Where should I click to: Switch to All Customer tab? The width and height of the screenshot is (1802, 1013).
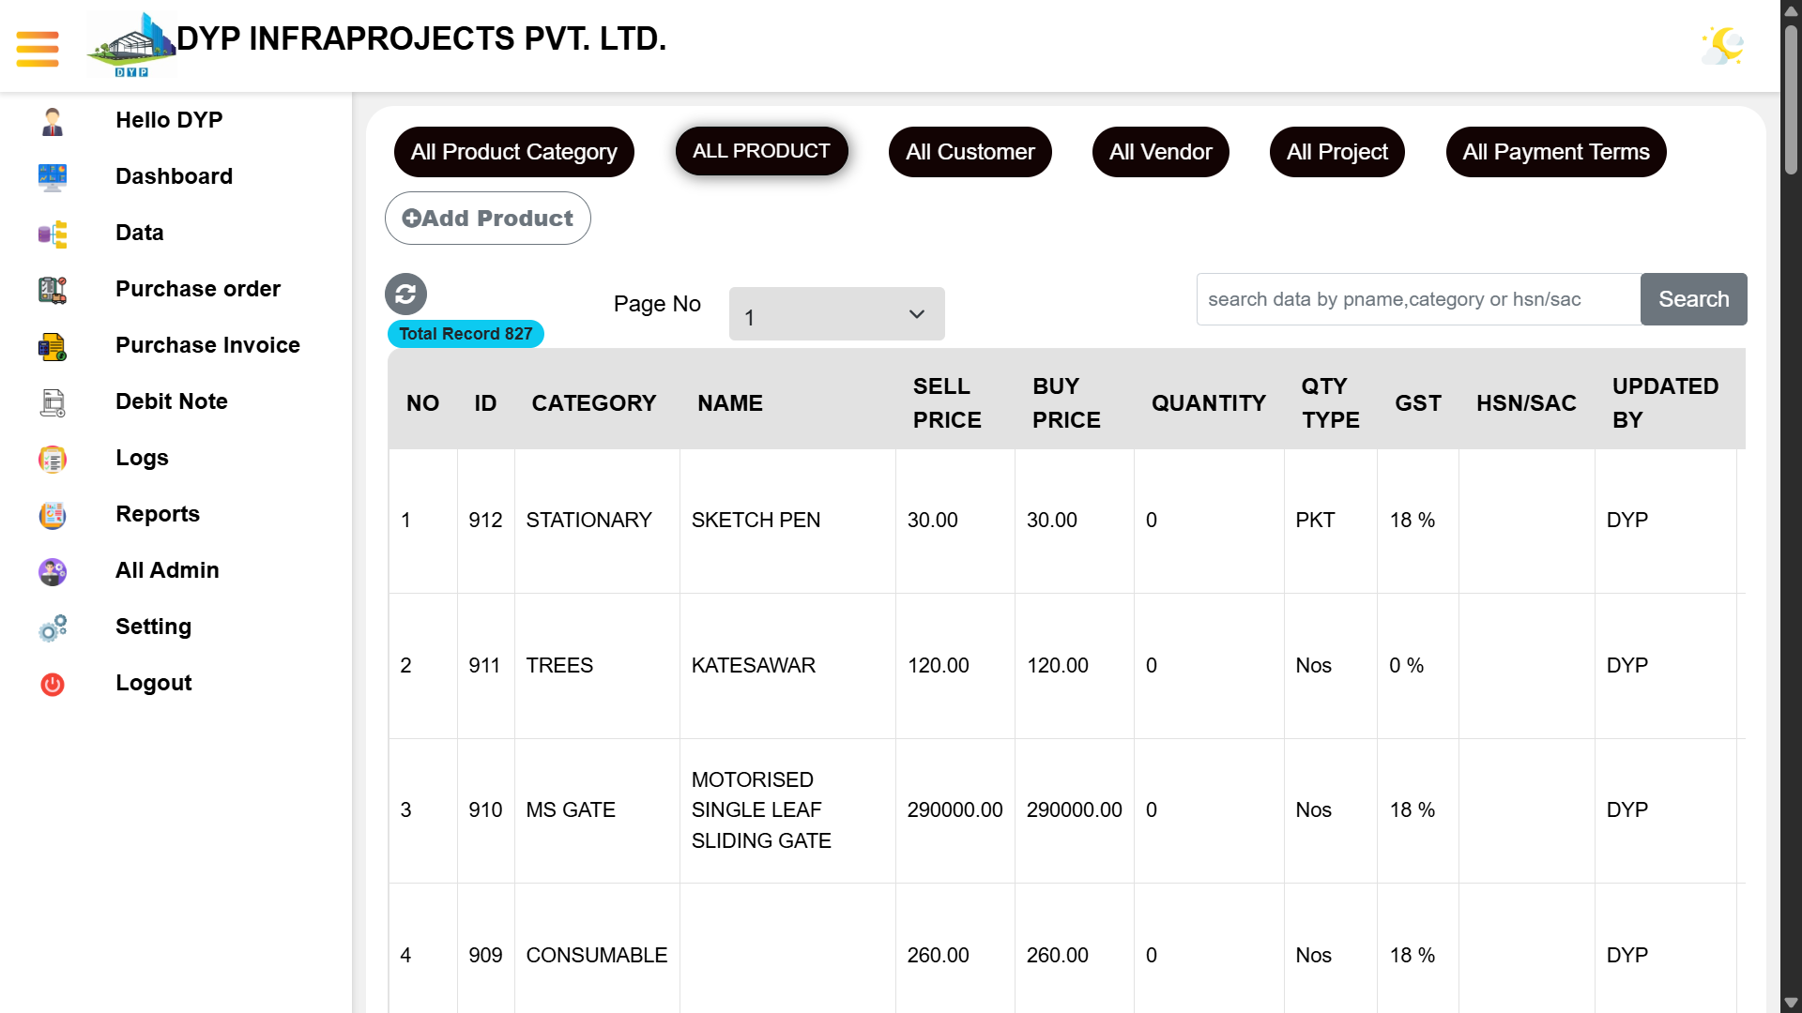click(x=970, y=152)
